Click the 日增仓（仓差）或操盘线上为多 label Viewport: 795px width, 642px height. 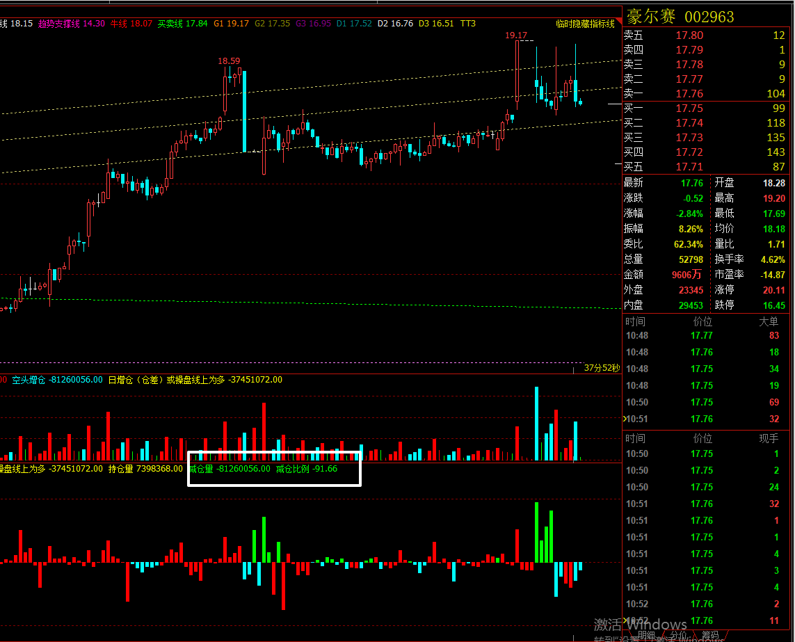[x=166, y=380]
